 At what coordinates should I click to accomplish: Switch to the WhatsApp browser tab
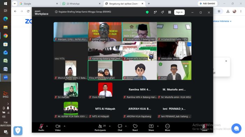(81, 3)
